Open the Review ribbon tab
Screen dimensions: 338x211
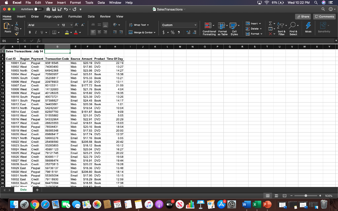click(x=105, y=16)
